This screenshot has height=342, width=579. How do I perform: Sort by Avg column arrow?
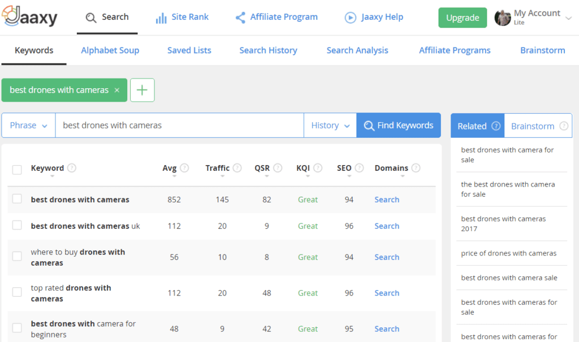click(174, 176)
